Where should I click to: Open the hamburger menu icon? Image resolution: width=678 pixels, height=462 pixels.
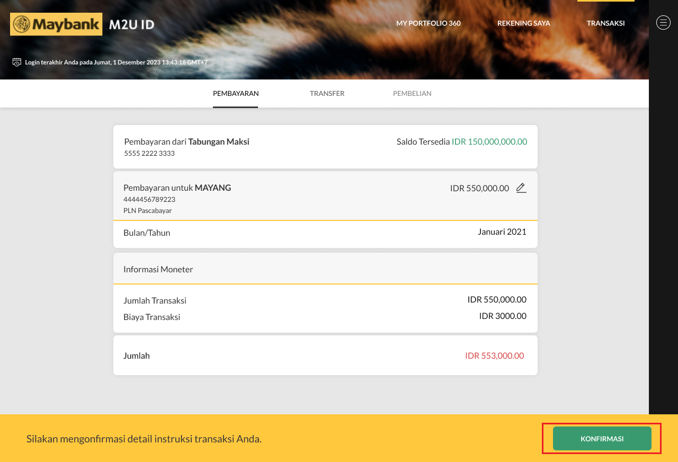pos(663,22)
